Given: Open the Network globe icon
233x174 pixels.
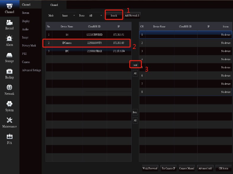Looking at the screenshot, I should (x=9, y=88).
